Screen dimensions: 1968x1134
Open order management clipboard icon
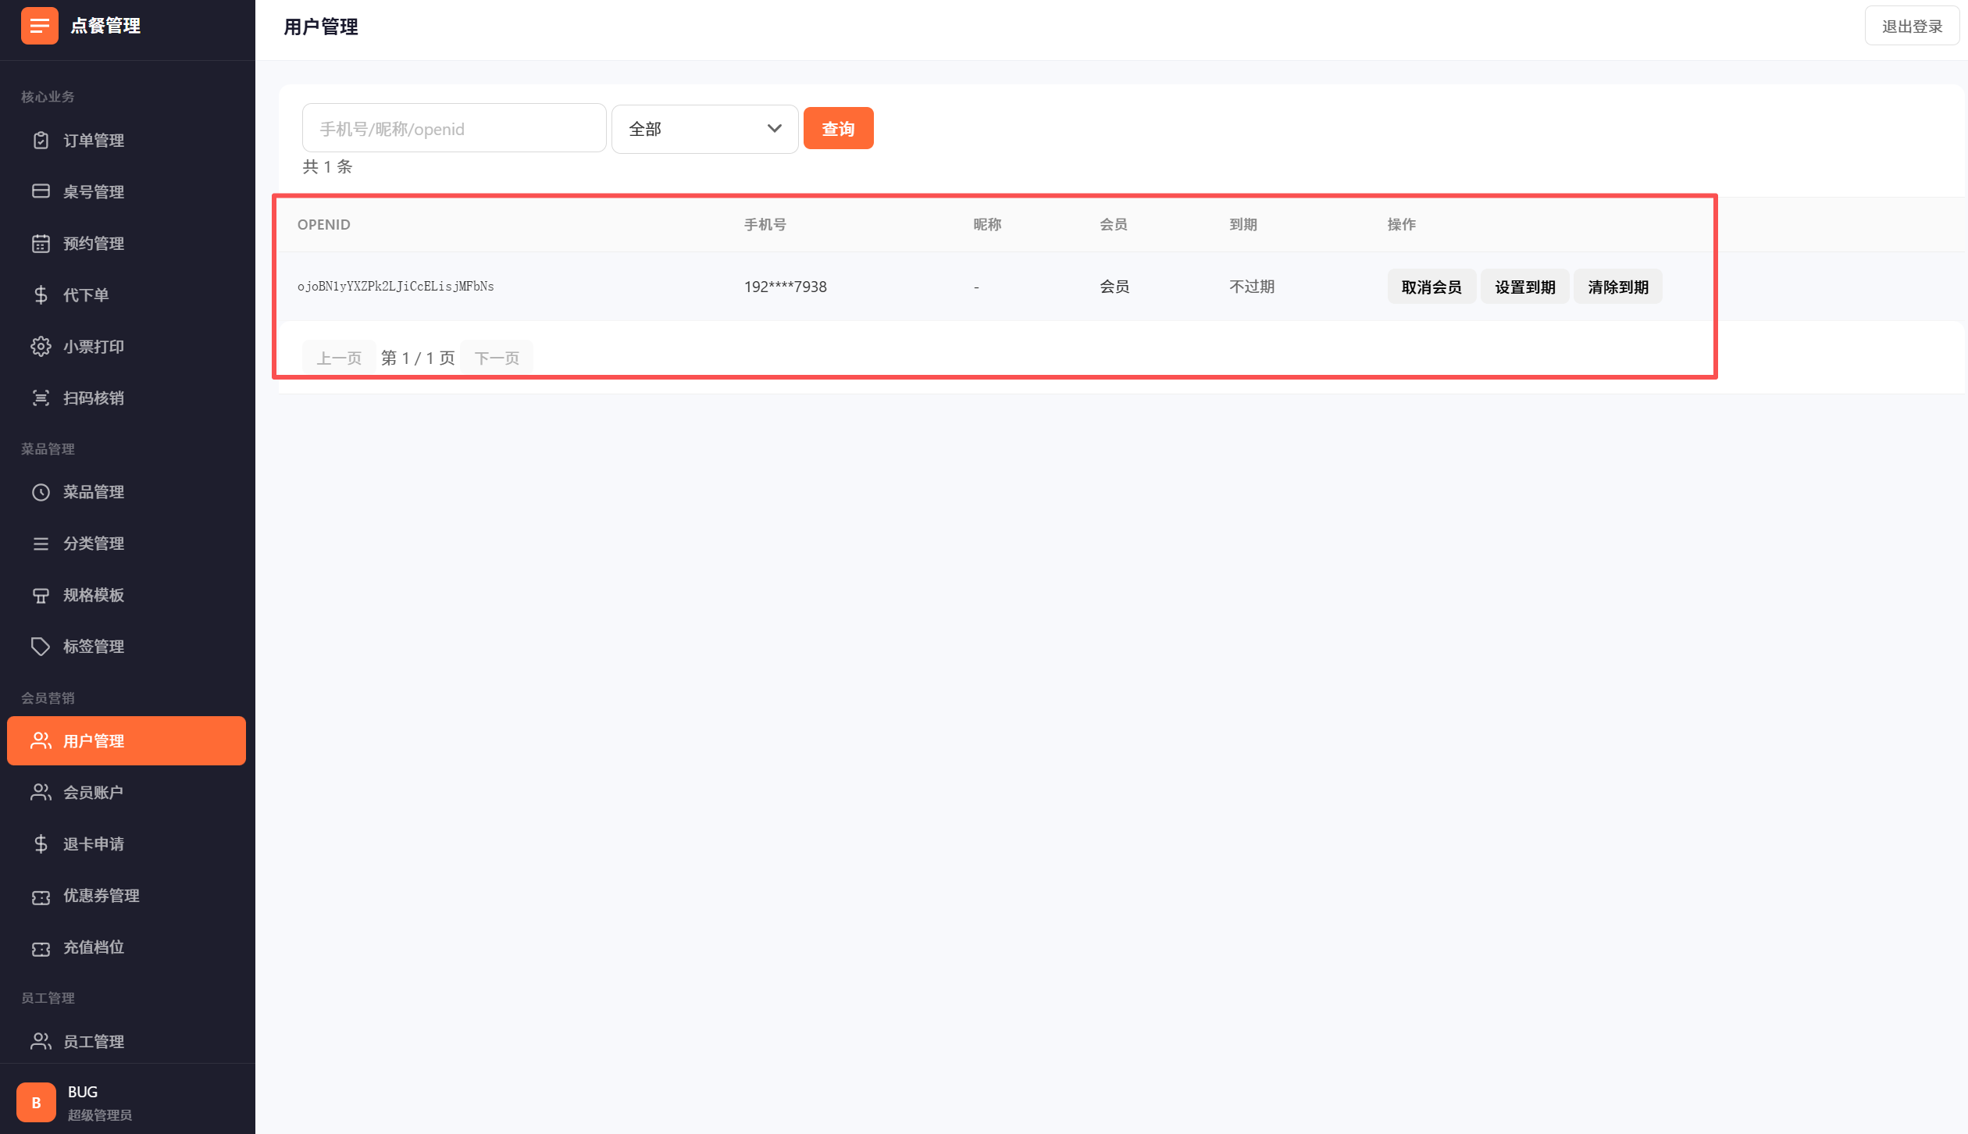(41, 141)
